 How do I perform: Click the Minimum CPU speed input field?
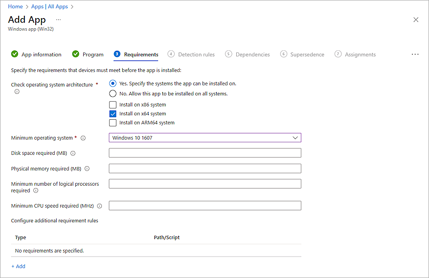coord(205,206)
